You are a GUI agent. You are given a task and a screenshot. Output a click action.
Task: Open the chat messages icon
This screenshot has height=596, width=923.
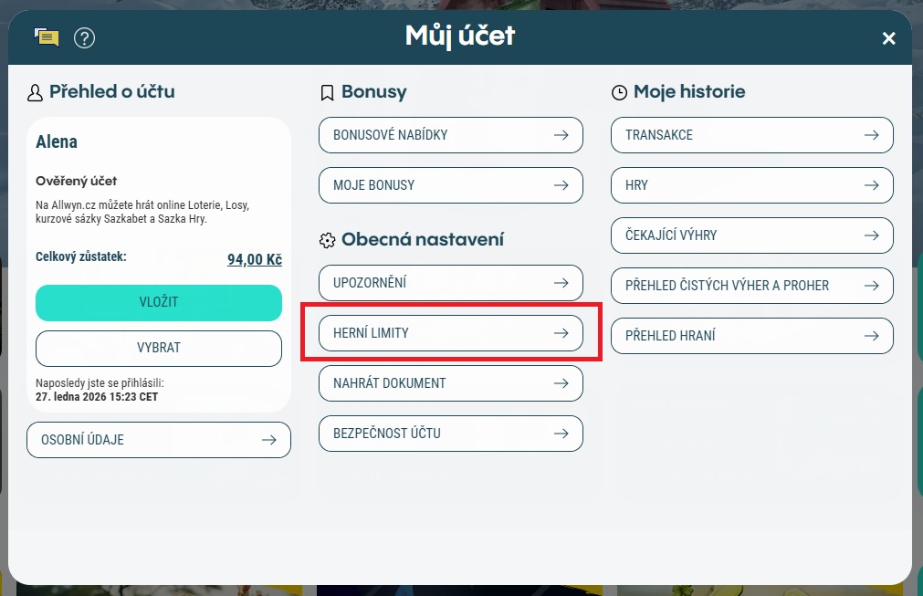pyautogui.click(x=47, y=37)
